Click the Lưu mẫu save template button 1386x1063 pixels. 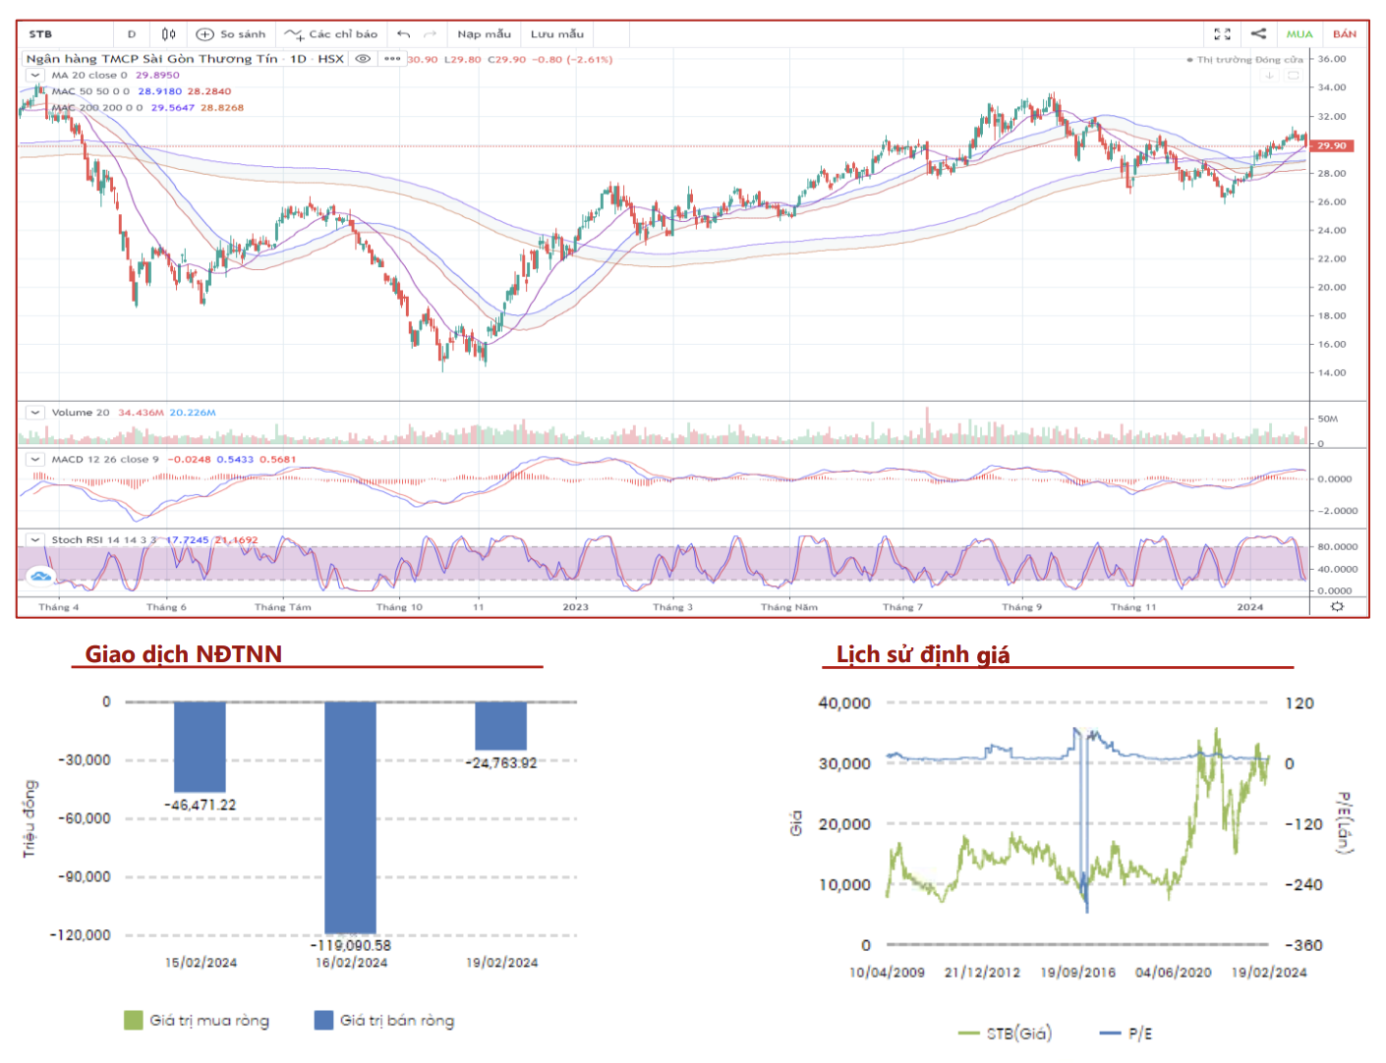click(x=557, y=34)
